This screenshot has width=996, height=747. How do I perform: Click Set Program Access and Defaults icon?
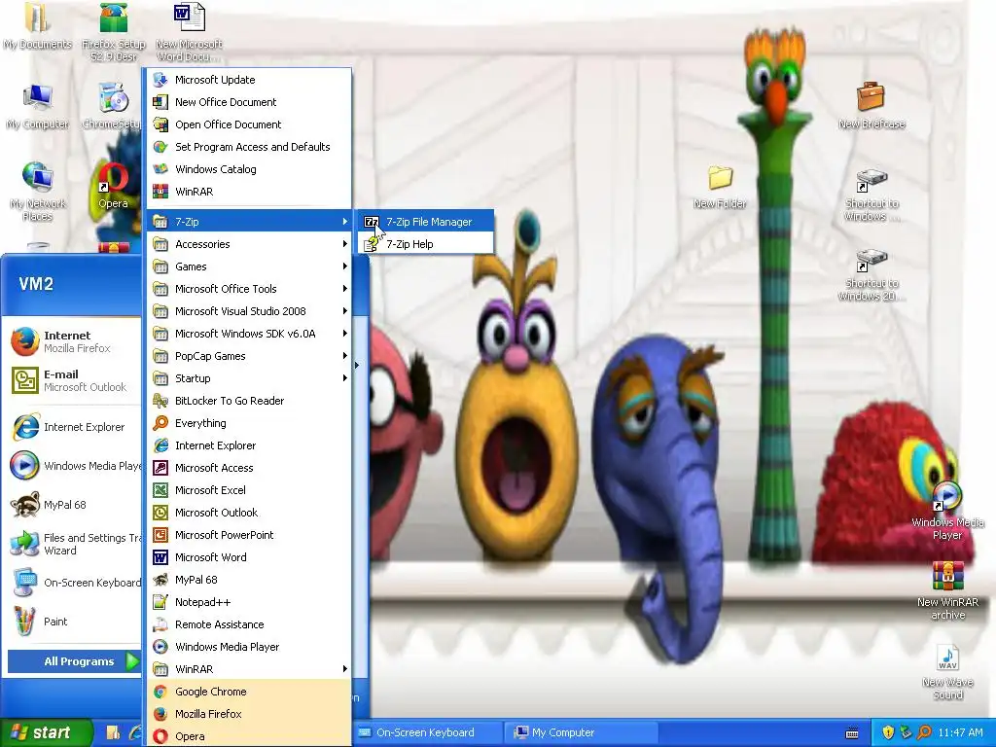pyautogui.click(x=160, y=147)
